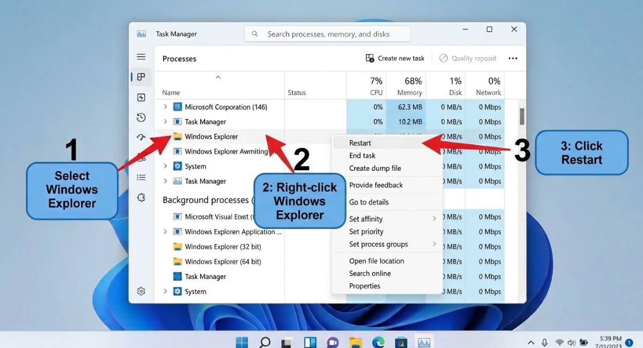Launch Microsoft Edge from the taskbar
This screenshot has height=348, width=643.
coord(378,342)
